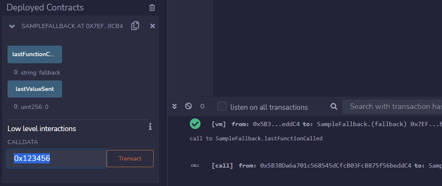Image resolution: width=442 pixels, height=186 pixels.
Task: Click the terminal search magnifier icon
Action: pos(334,106)
